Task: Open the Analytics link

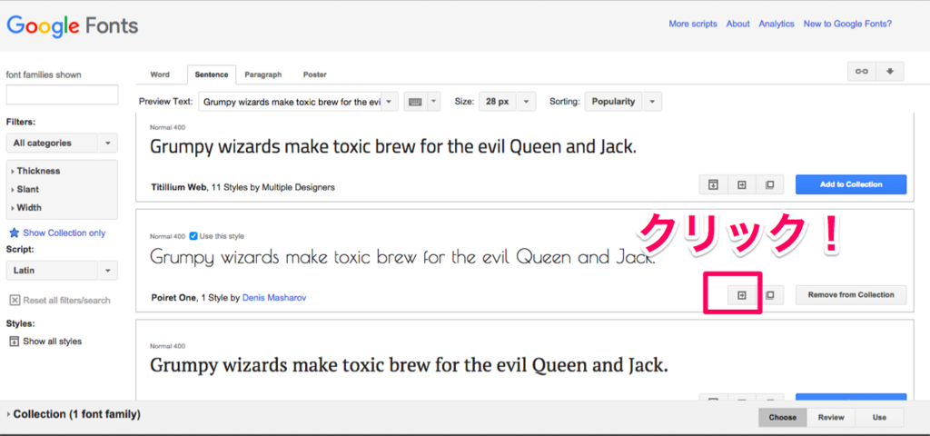Action: [x=777, y=24]
